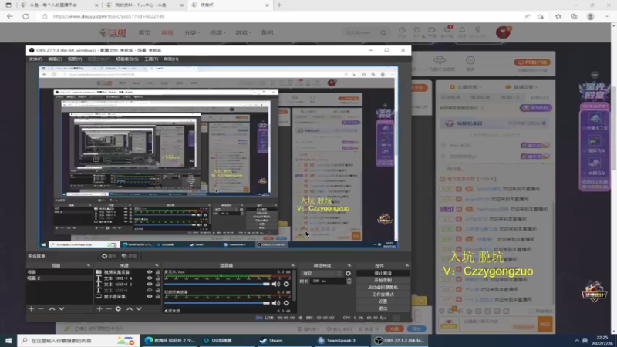Open OBS 文件(F) menu
This screenshot has height=347, width=617.
[x=35, y=59]
